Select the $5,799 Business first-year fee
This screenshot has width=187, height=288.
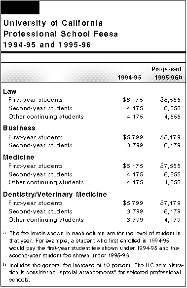click(x=133, y=137)
